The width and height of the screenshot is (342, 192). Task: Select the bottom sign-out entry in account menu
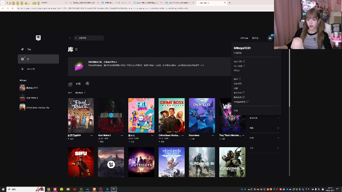[236, 111]
